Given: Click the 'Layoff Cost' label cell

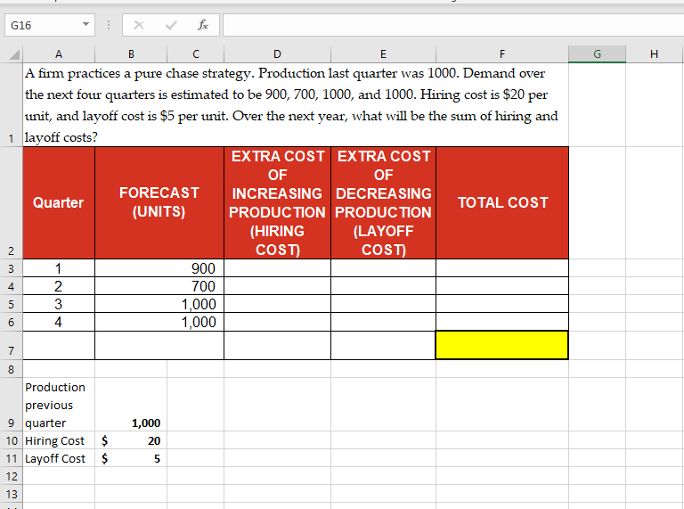Looking at the screenshot, I should (59, 458).
